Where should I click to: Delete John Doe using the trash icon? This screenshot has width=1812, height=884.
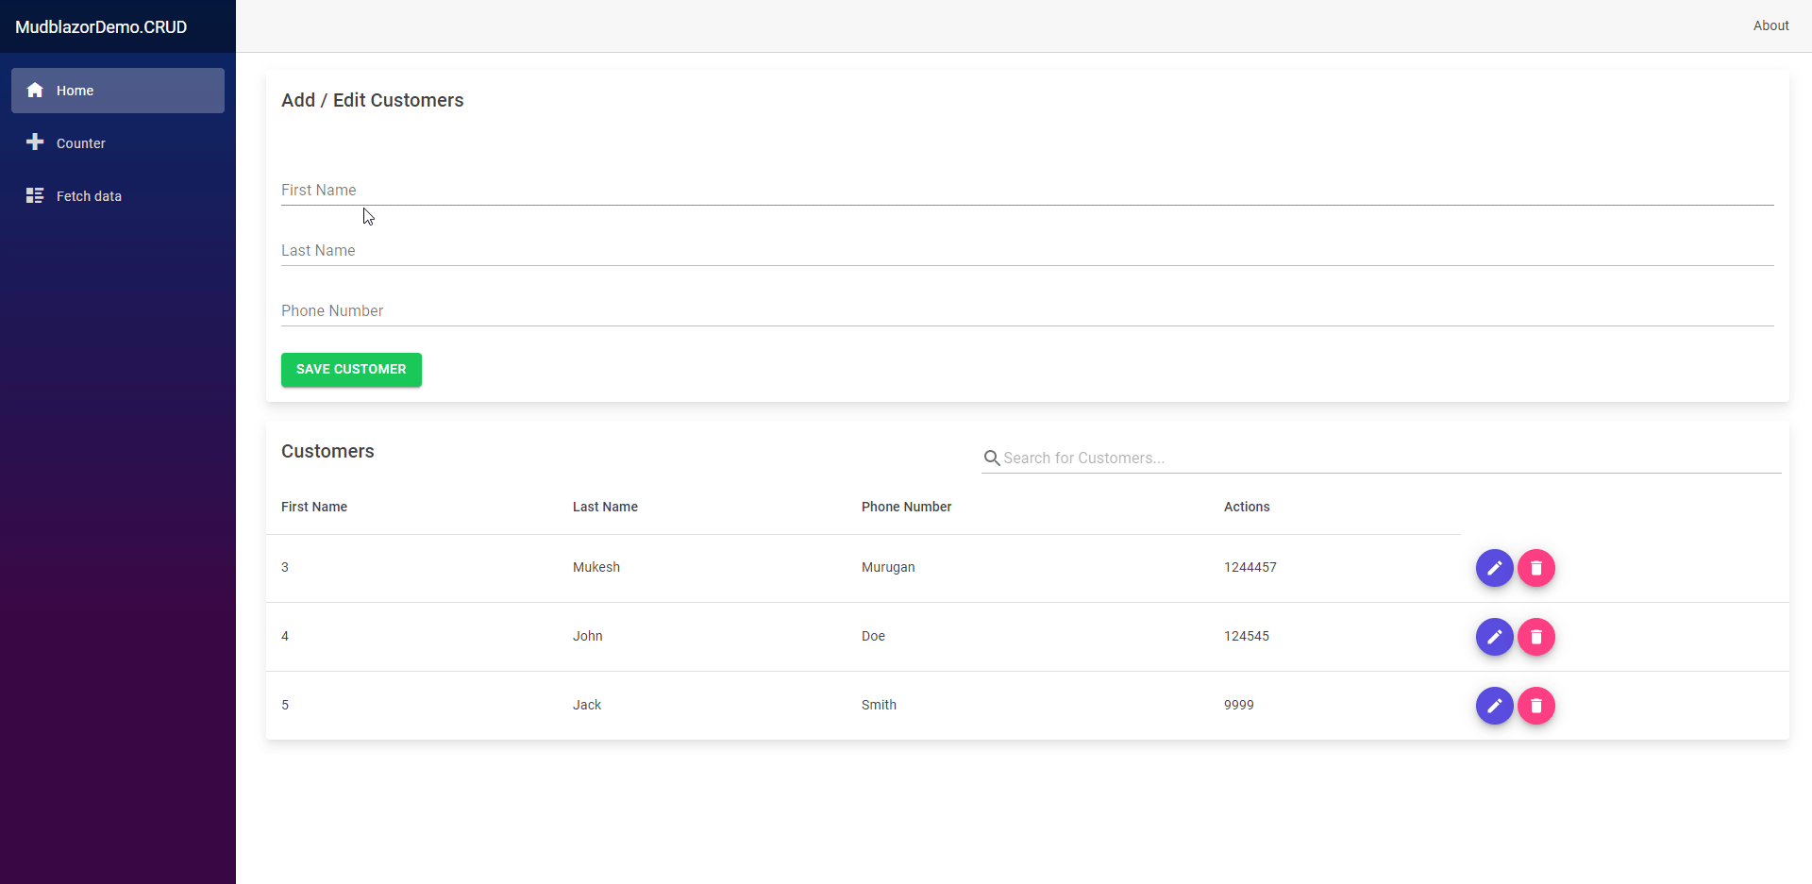pyautogui.click(x=1535, y=637)
